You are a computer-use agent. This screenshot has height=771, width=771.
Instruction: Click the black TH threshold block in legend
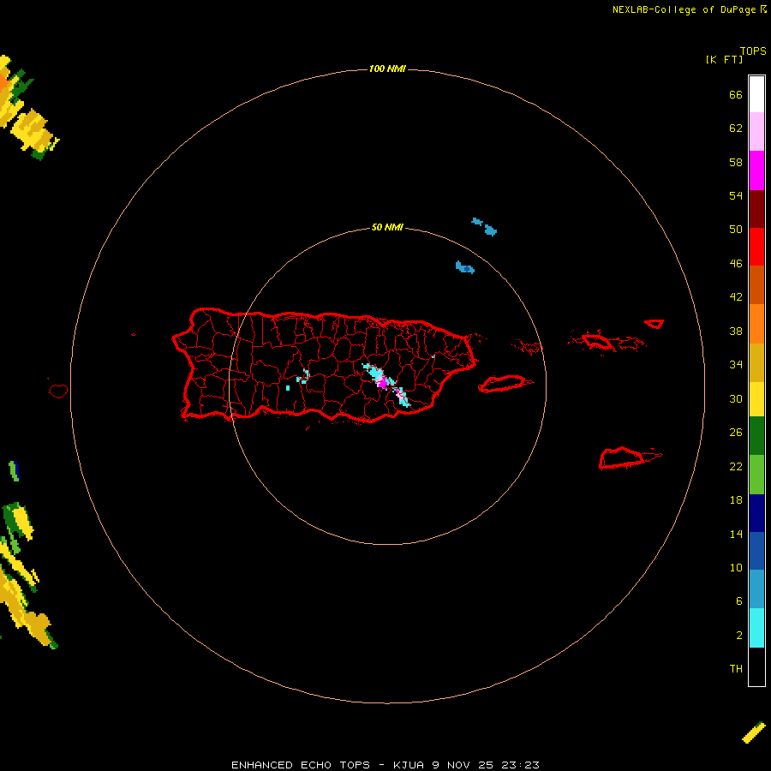coord(756,666)
